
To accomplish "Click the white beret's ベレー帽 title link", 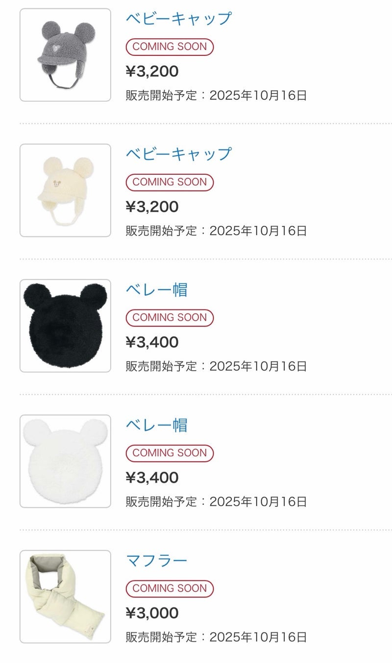I will [157, 425].
